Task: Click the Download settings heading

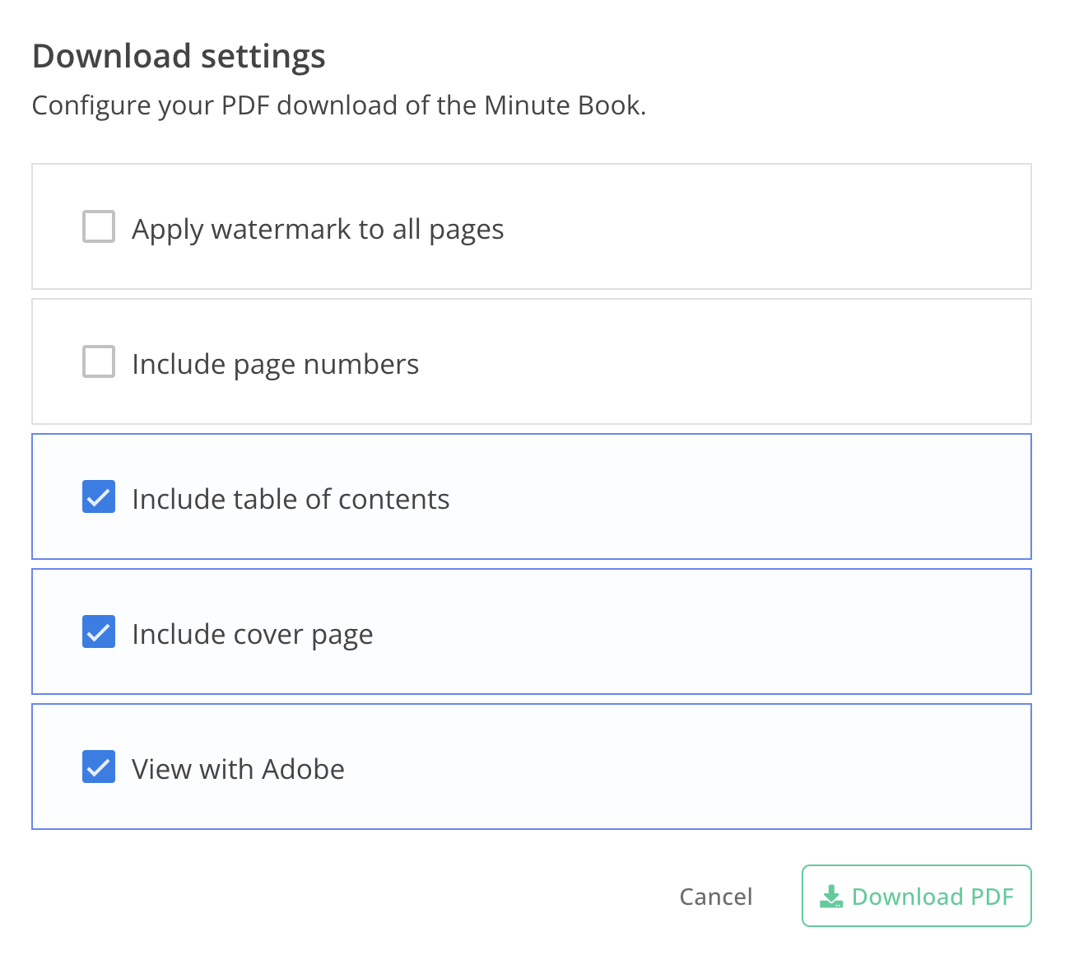Action: point(179,56)
